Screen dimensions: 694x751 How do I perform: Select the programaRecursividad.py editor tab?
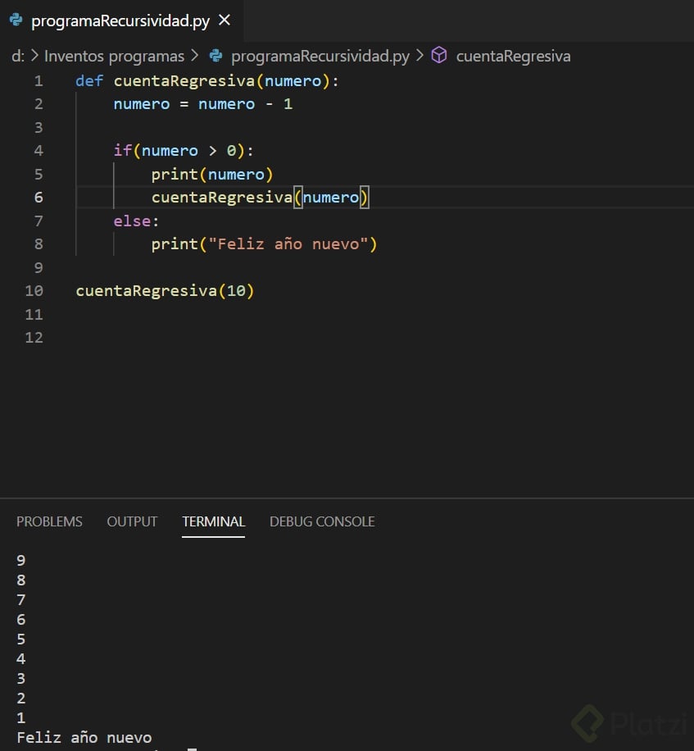tap(121, 20)
